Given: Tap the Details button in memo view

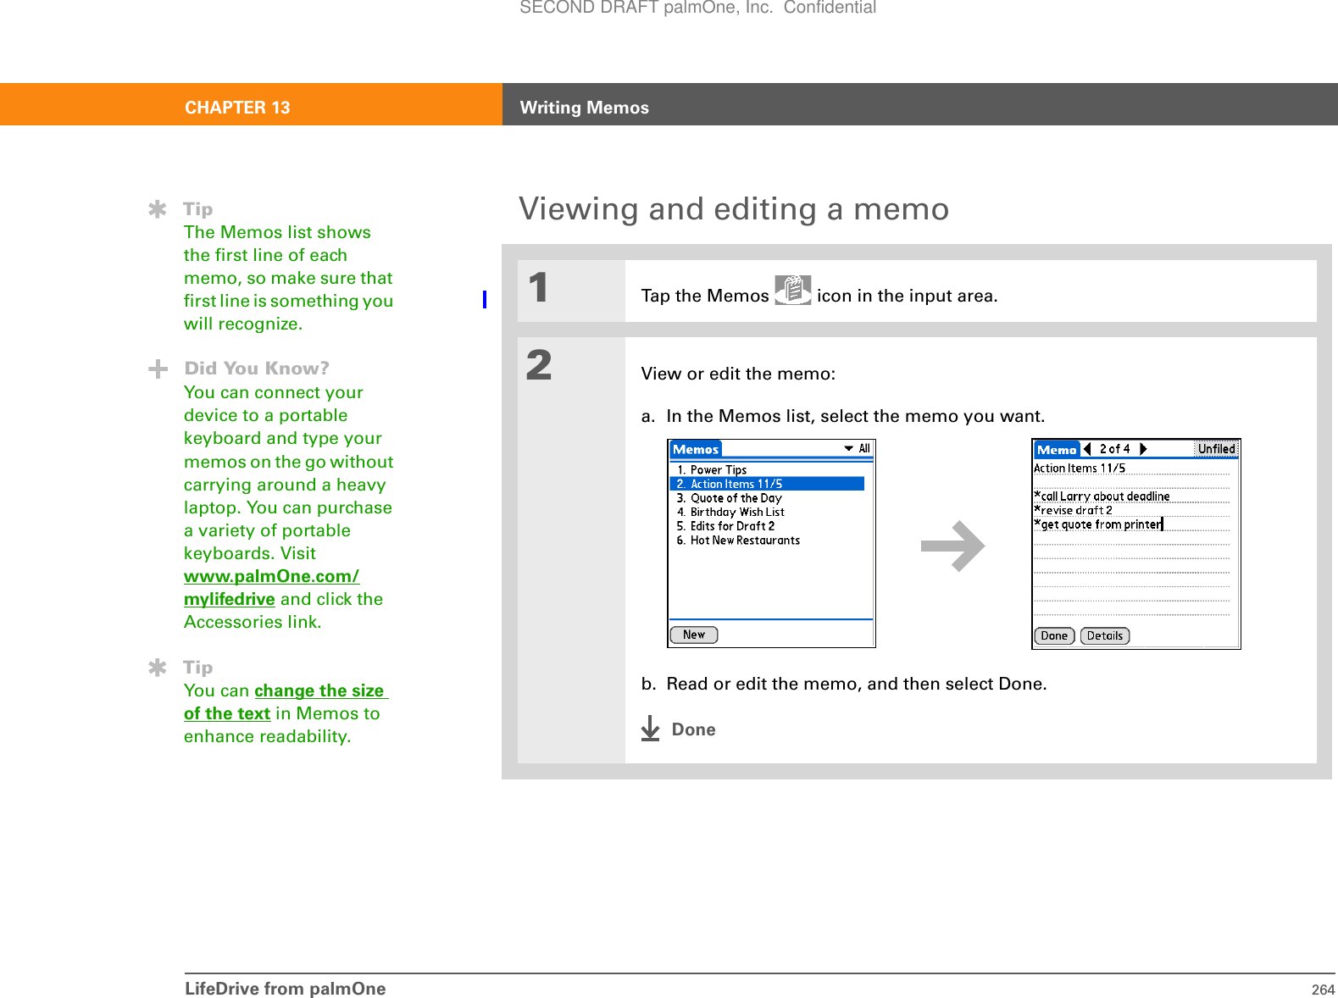Looking at the screenshot, I should pyautogui.click(x=1105, y=635).
